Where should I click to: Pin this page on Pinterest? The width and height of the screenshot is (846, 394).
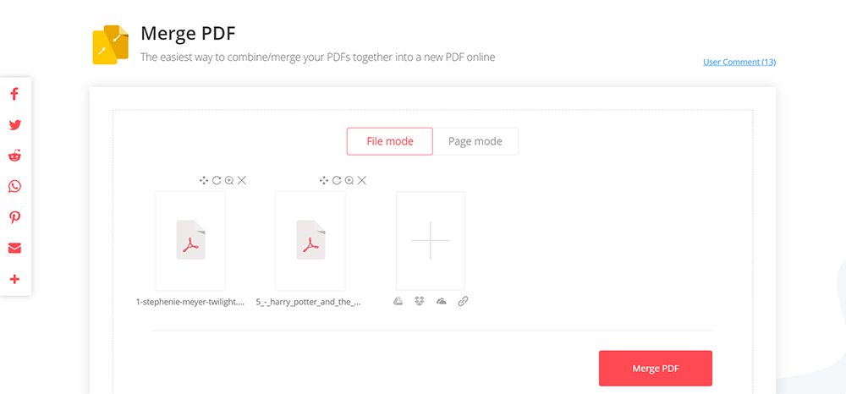tap(14, 217)
